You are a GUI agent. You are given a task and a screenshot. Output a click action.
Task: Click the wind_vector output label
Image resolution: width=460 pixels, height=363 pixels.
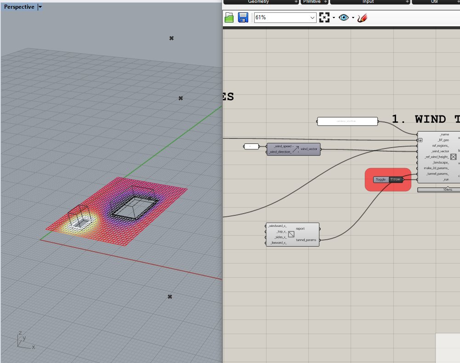[309, 149]
